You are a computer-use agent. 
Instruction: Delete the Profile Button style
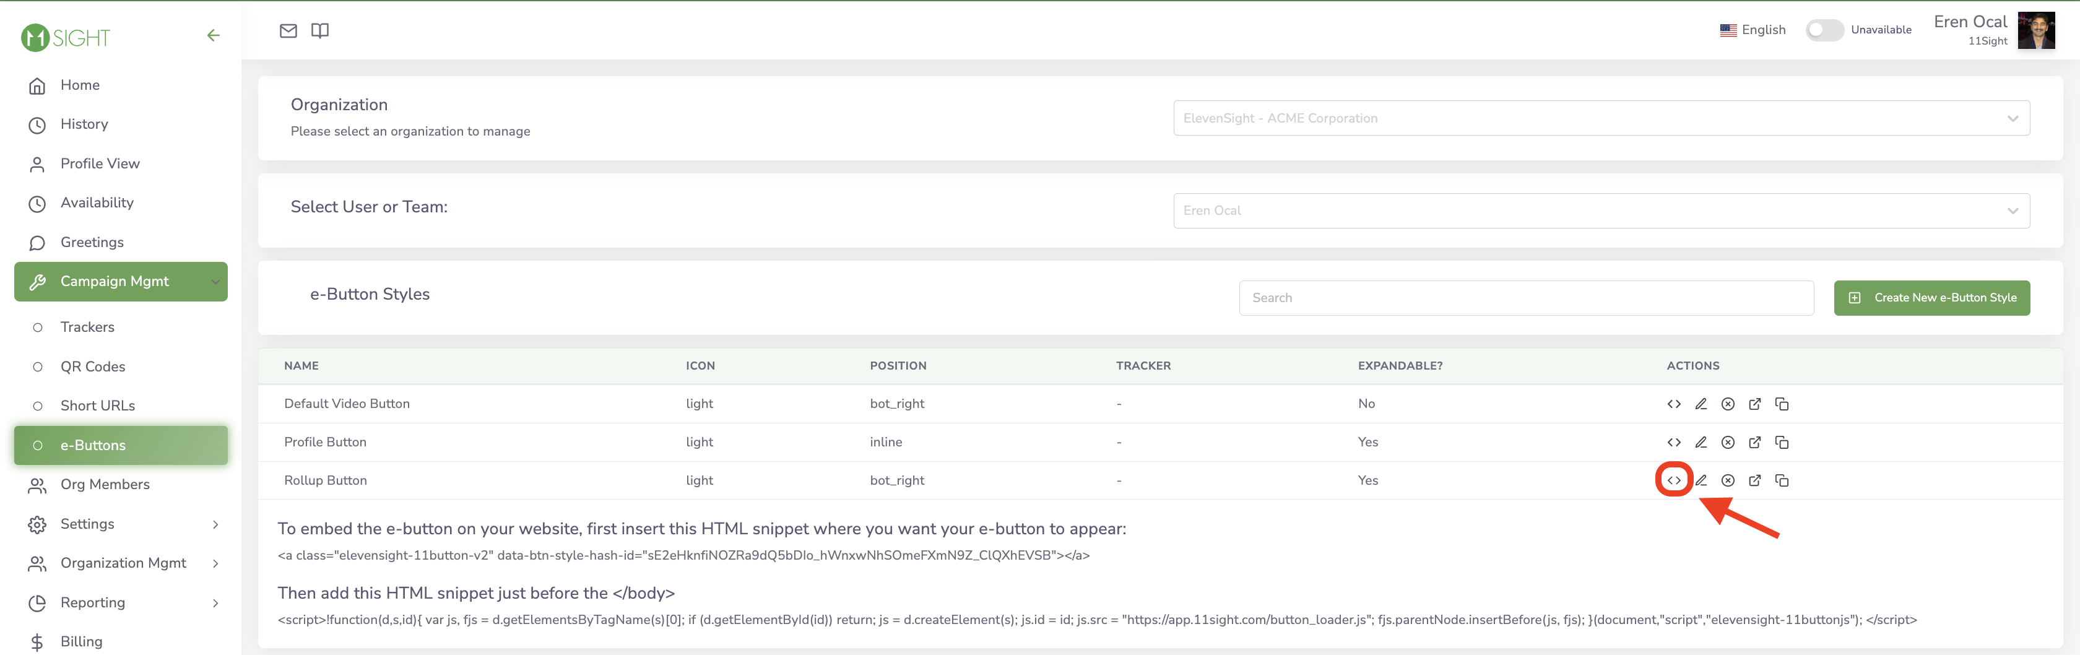(x=1728, y=442)
